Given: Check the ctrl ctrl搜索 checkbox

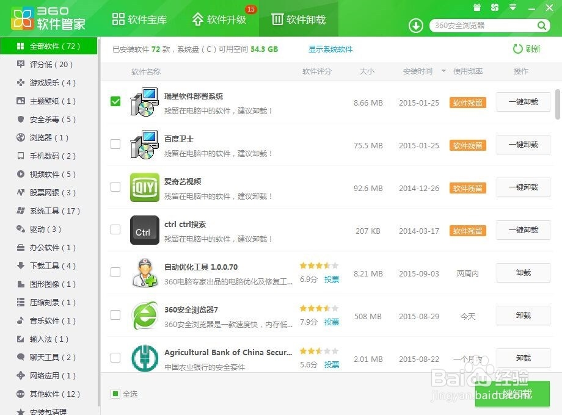Looking at the screenshot, I should (x=115, y=229).
